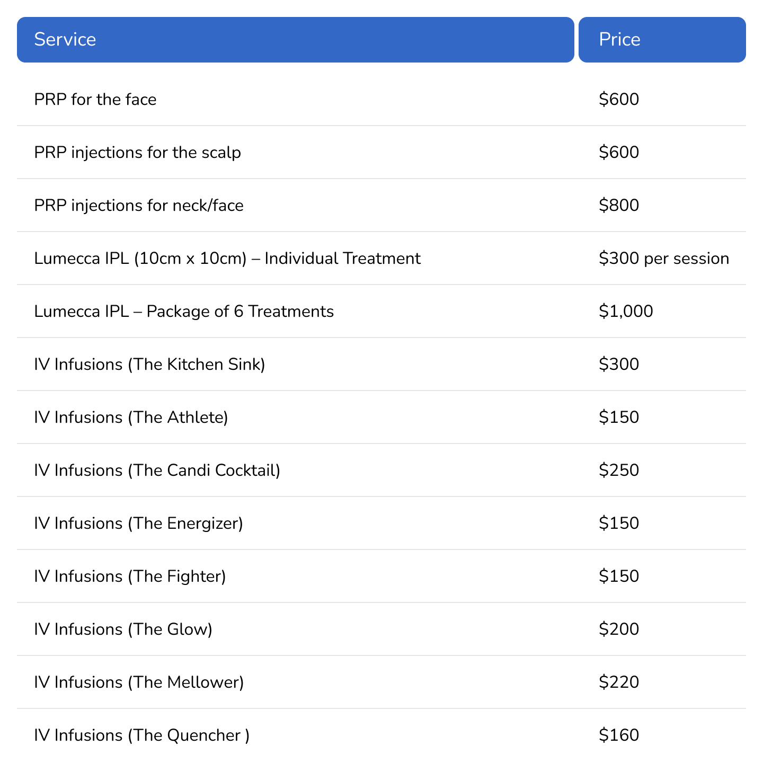Click the $200 Glow price
This screenshot has width=763, height=781.
(x=619, y=629)
